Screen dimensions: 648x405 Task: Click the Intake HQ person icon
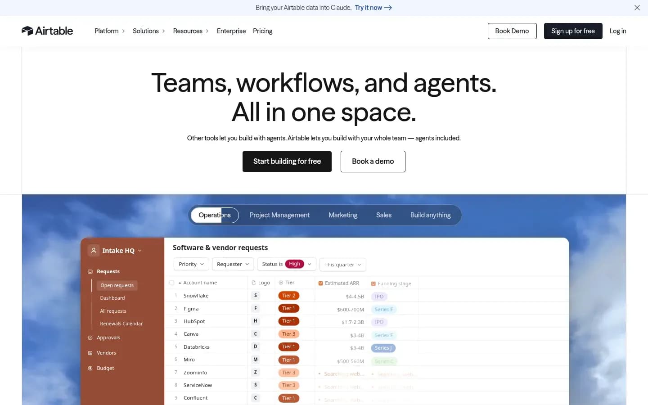(x=94, y=250)
